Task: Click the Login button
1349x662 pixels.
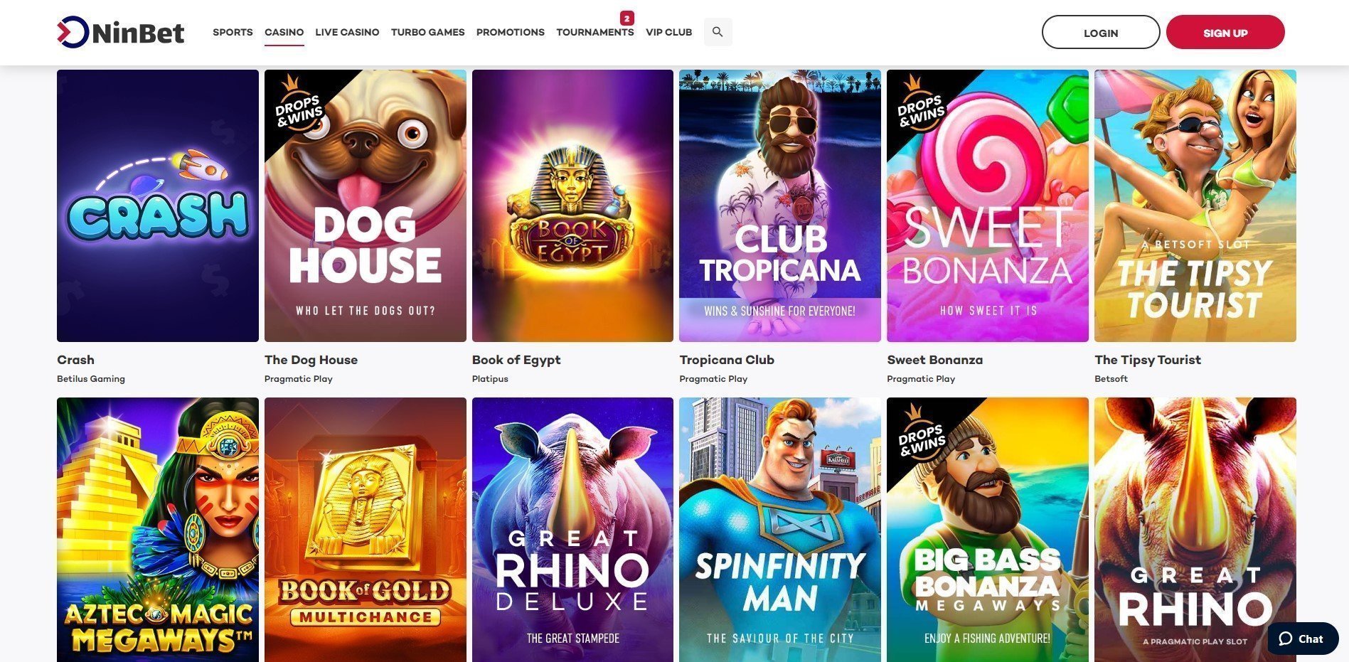Action: coord(1101,33)
